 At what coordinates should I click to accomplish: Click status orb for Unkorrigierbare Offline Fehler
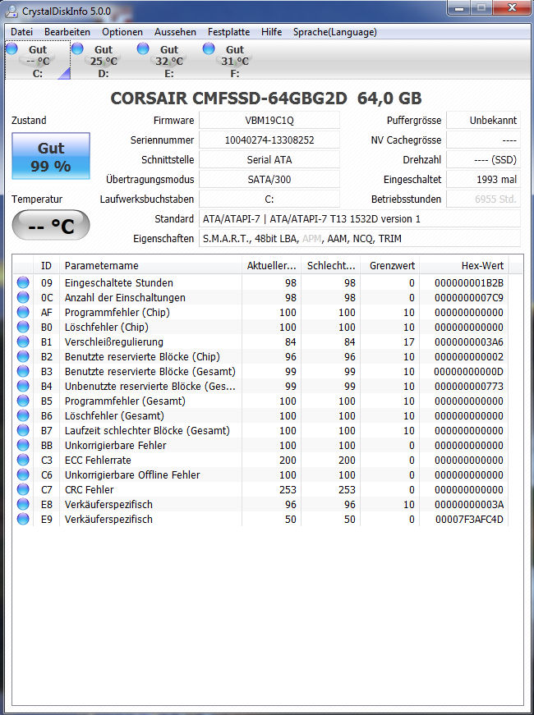coord(23,474)
